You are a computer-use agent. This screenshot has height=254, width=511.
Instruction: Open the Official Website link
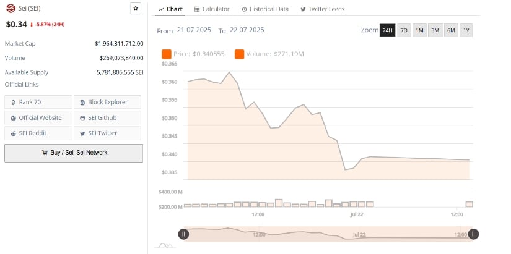tap(38, 118)
